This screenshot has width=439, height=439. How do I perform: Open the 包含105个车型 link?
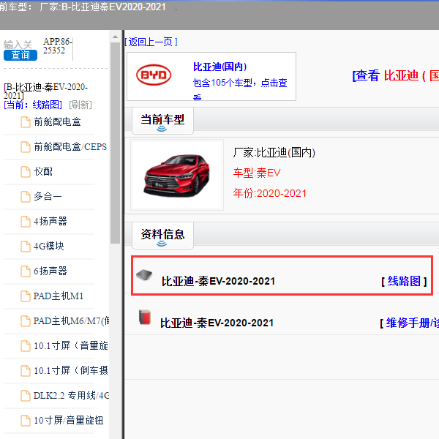tap(240, 83)
